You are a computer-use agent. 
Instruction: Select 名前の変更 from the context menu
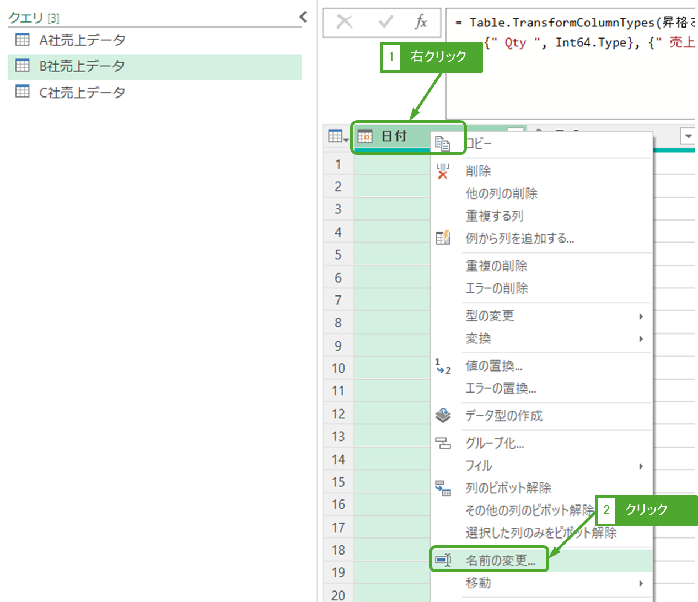click(x=500, y=561)
